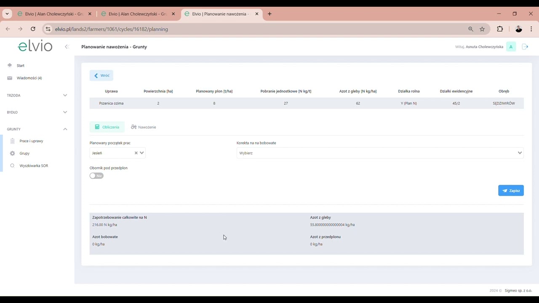Collapse the sidebar with the double-chevron icon

[67, 47]
